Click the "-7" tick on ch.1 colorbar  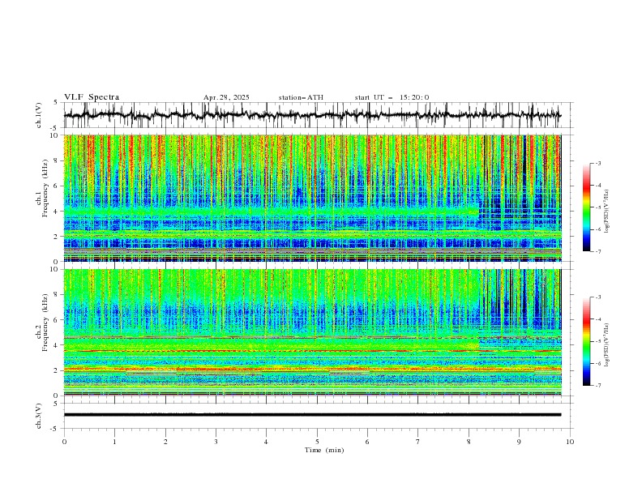pos(598,251)
